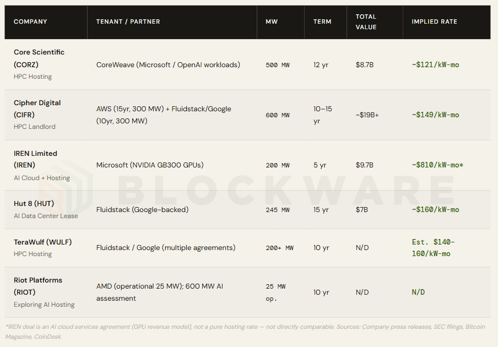
Task: Click the AWS + Fluidstack/Google tenant cell
Action: coord(164,115)
